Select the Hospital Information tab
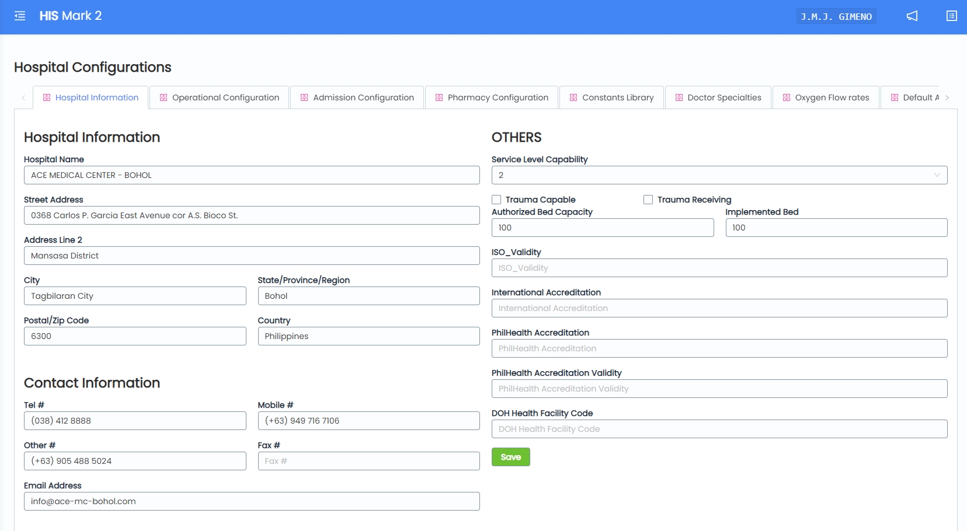The height and width of the screenshot is (531, 967). (x=91, y=97)
